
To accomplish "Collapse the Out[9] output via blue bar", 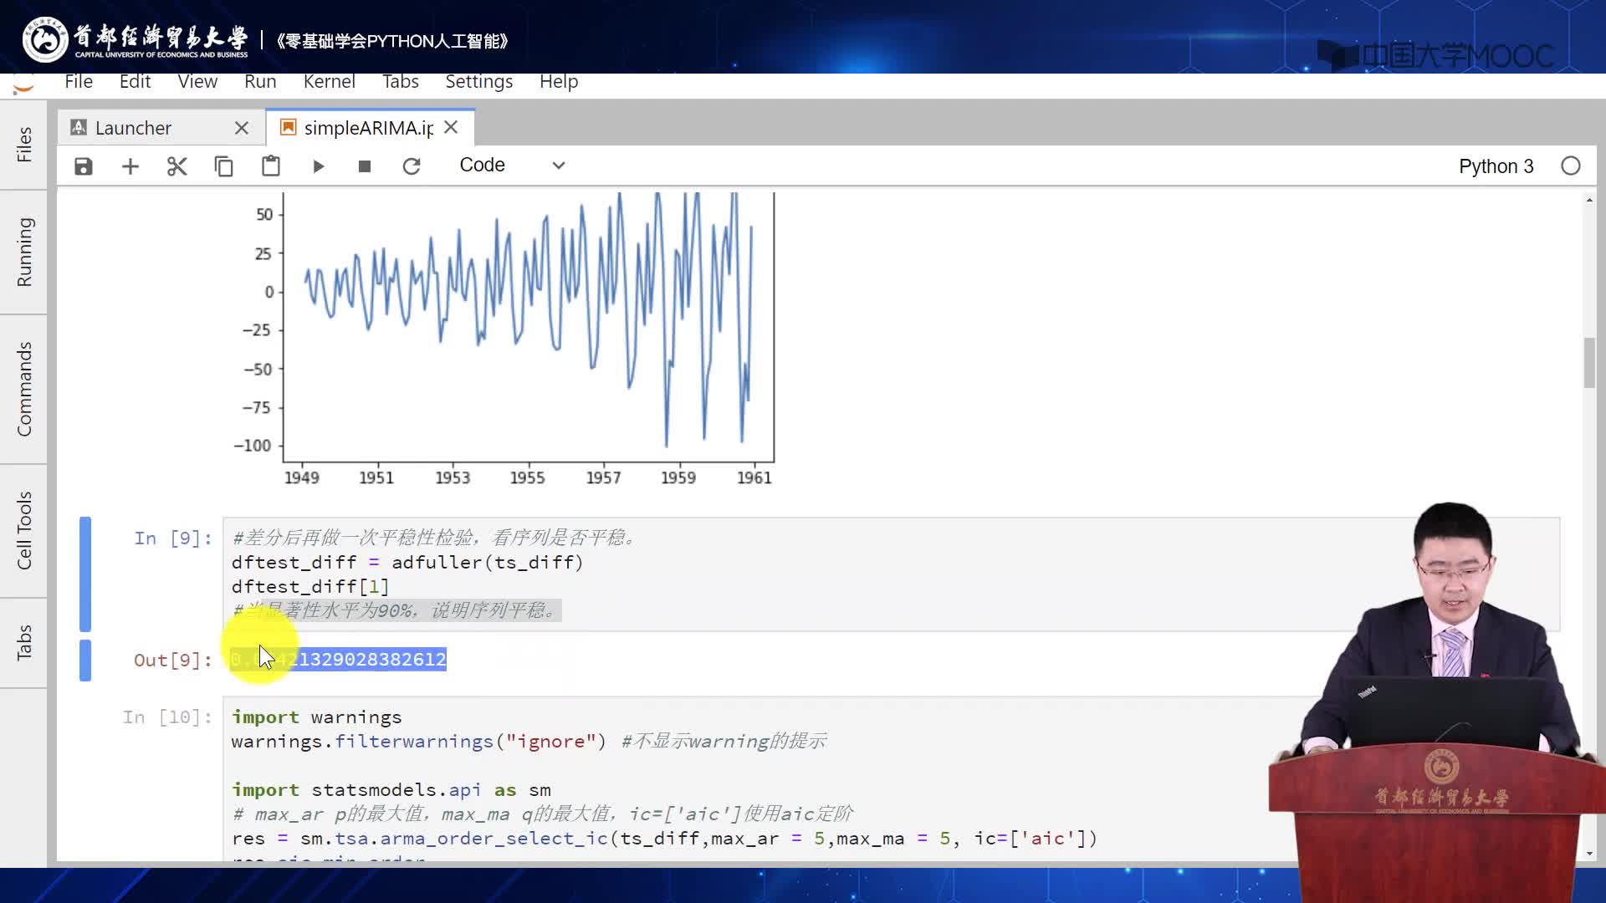I will (x=85, y=660).
